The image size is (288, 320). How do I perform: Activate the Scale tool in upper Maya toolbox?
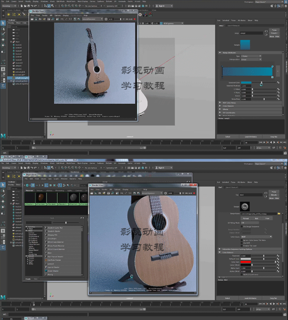tap(3, 51)
